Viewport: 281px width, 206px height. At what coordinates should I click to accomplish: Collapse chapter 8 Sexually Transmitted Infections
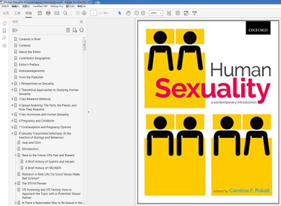coord(12,134)
